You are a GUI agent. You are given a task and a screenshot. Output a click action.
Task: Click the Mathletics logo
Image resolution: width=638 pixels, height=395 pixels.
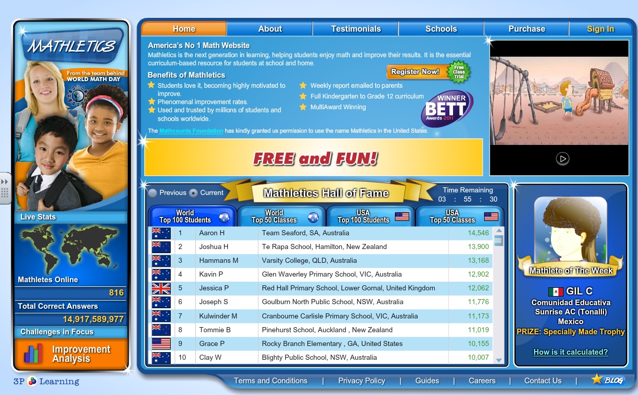coord(71,47)
